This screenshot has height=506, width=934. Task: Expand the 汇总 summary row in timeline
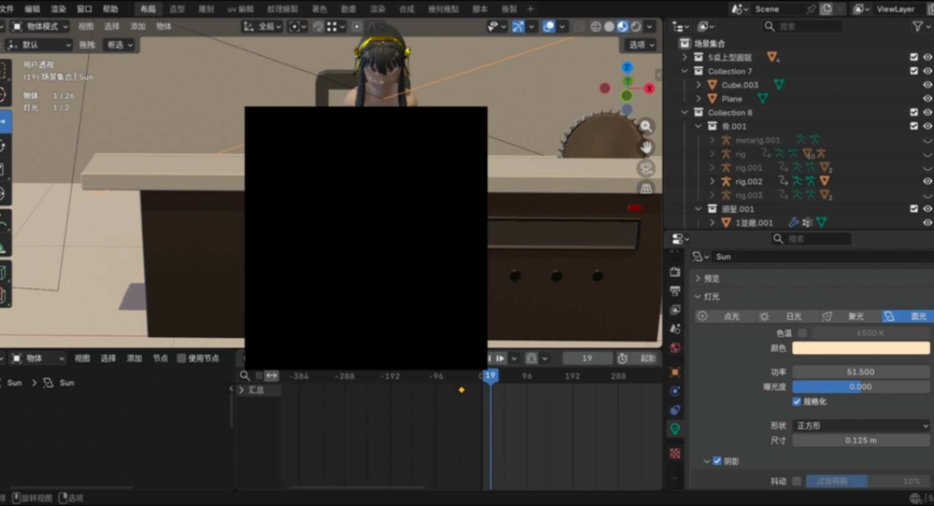point(242,390)
